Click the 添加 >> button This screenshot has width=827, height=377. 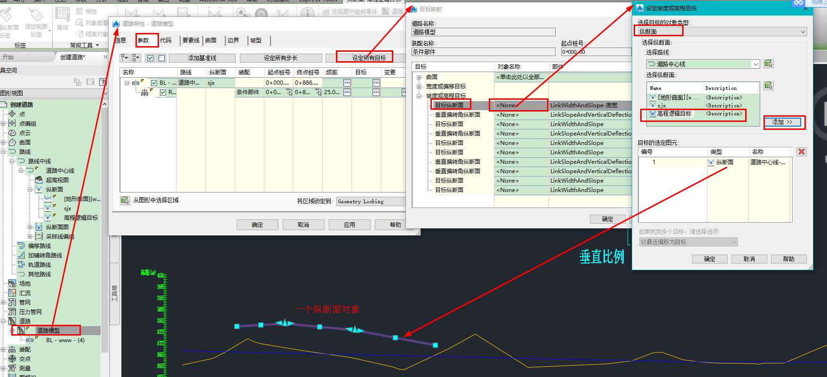point(782,122)
